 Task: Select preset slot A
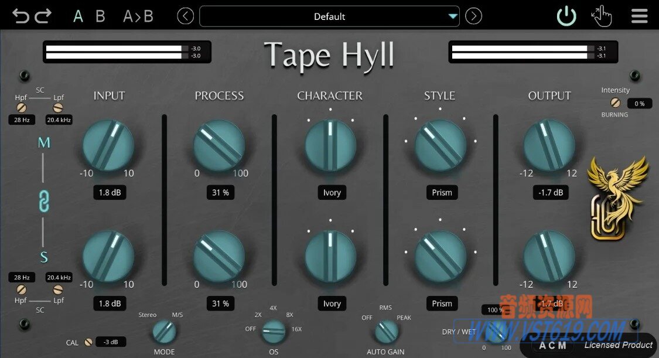click(x=78, y=16)
